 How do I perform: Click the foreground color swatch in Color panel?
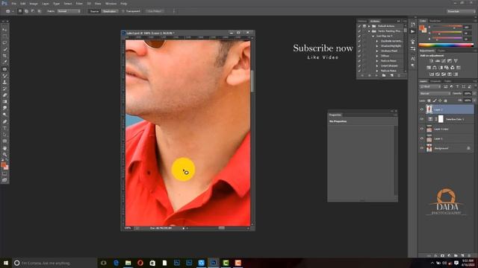coord(421,28)
